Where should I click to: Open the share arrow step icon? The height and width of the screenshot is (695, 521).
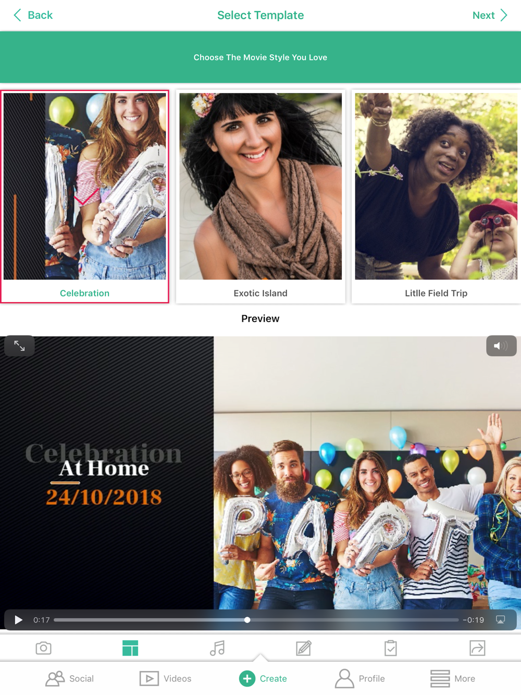pyautogui.click(x=477, y=648)
